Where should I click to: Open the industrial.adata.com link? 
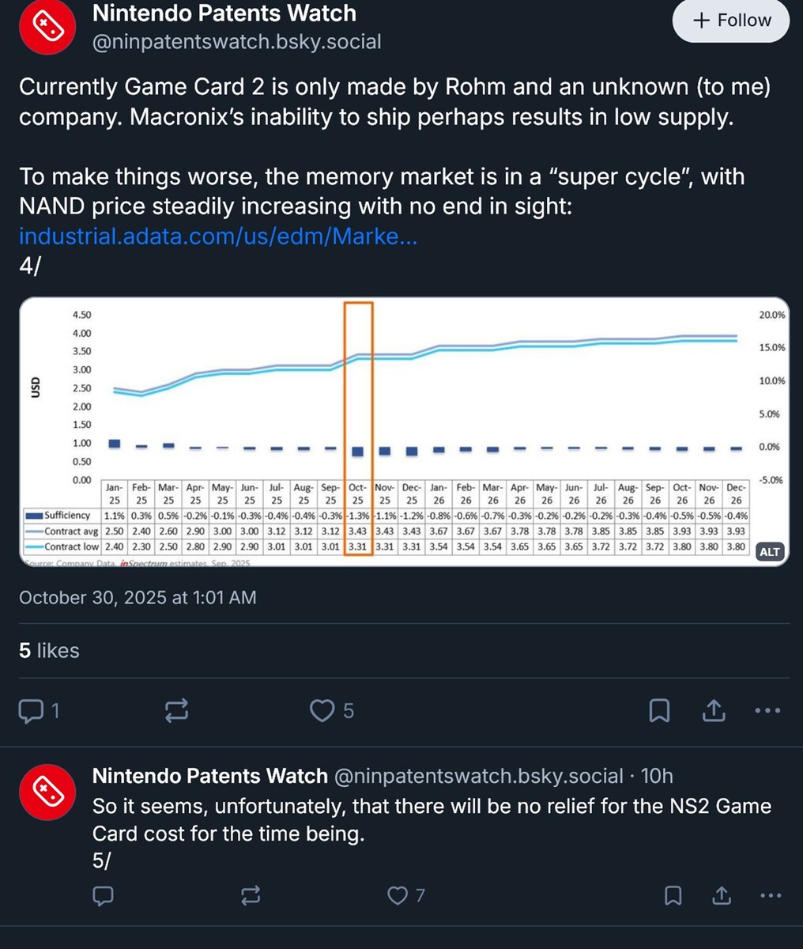(218, 236)
